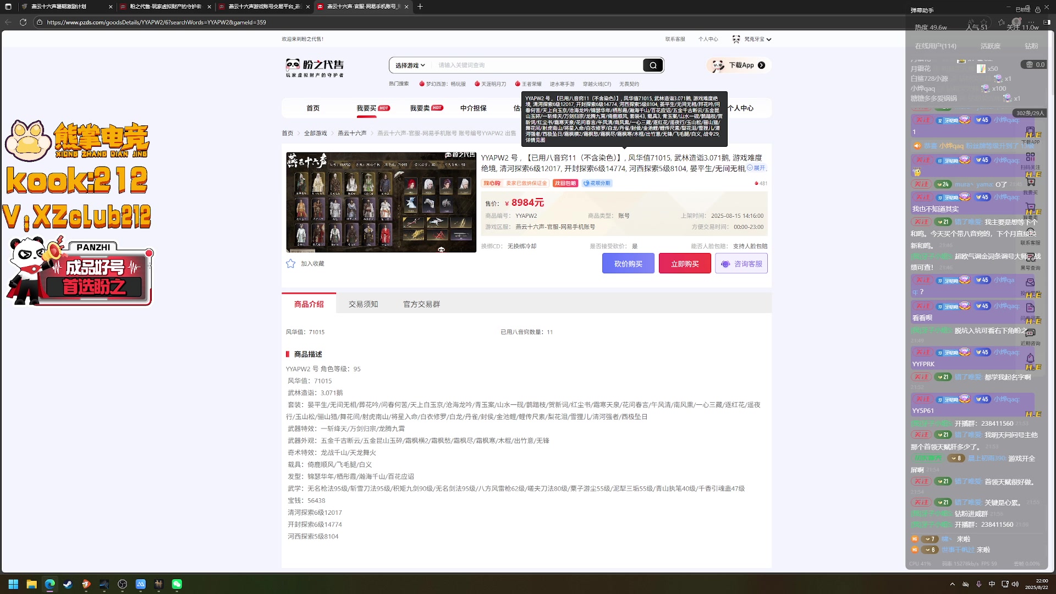Viewport: 1056px width, 594px height.
Task: Click the star 加入收藏 favorite icon
Action: pyautogui.click(x=291, y=263)
